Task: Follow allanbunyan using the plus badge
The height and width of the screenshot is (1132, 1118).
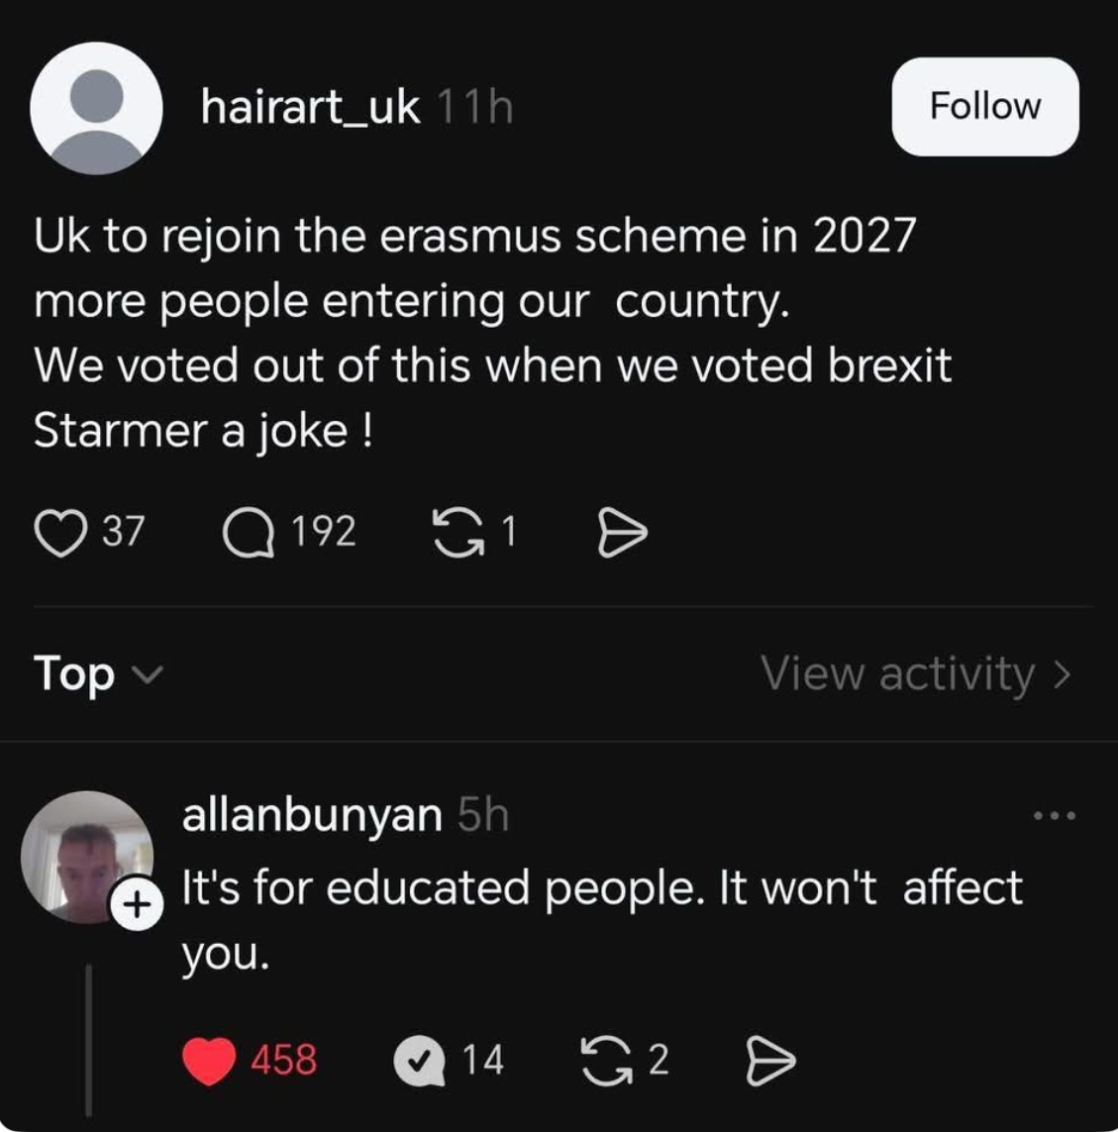Action: pos(134,902)
